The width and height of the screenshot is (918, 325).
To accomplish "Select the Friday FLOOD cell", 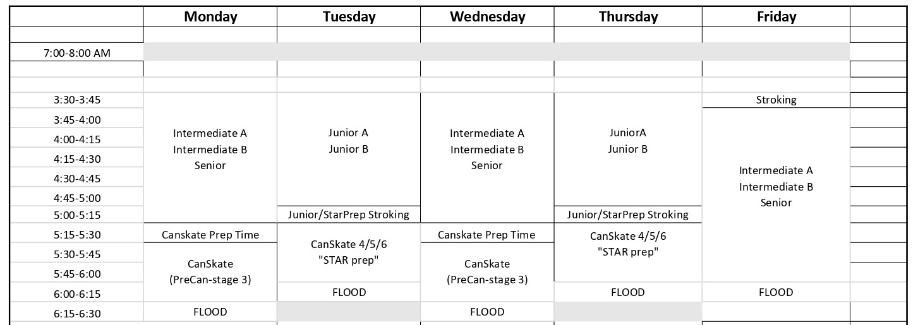I will [x=776, y=292].
